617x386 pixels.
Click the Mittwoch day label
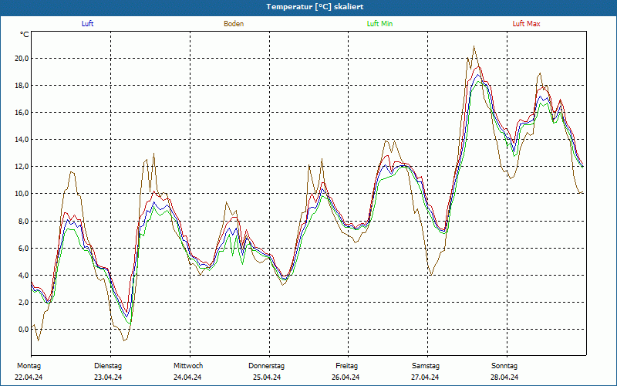(x=188, y=366)
